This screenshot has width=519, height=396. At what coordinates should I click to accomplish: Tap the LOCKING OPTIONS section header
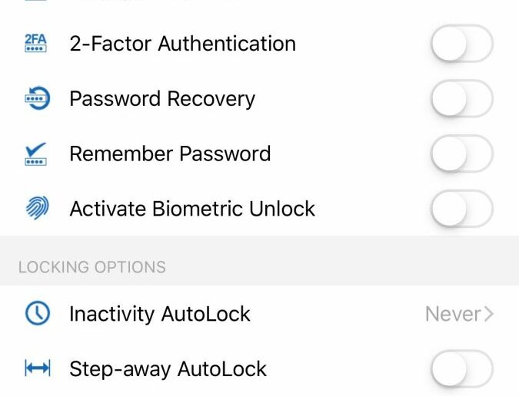tap(92, 267)
